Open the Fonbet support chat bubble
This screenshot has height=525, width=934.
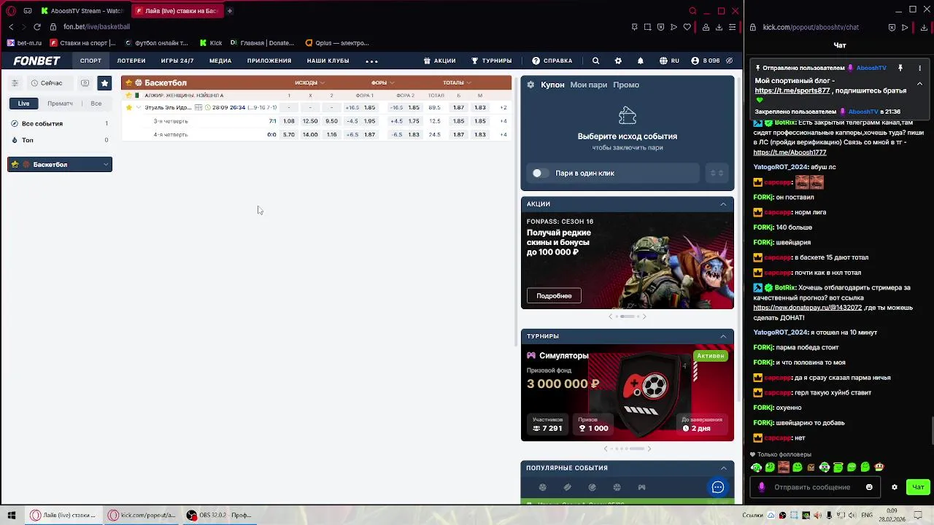coord(718,487)
